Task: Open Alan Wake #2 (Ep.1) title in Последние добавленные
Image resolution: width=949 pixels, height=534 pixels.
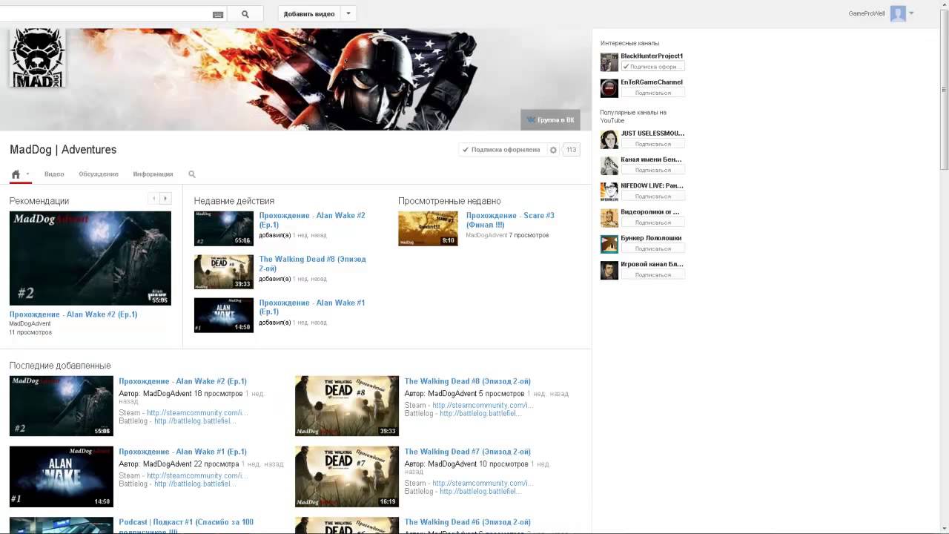Action: tap(183, 381)
